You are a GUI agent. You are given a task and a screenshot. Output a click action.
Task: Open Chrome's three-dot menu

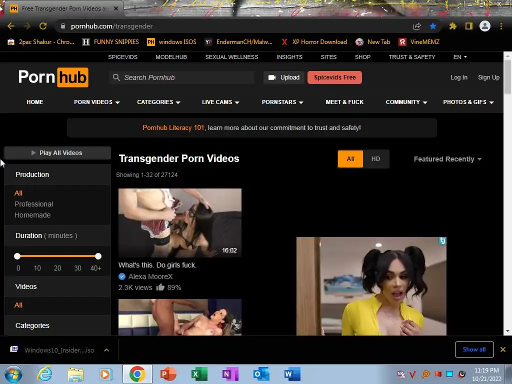(x=501, y=26)
